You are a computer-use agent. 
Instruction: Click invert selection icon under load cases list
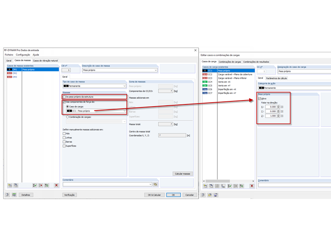point(241,186)
